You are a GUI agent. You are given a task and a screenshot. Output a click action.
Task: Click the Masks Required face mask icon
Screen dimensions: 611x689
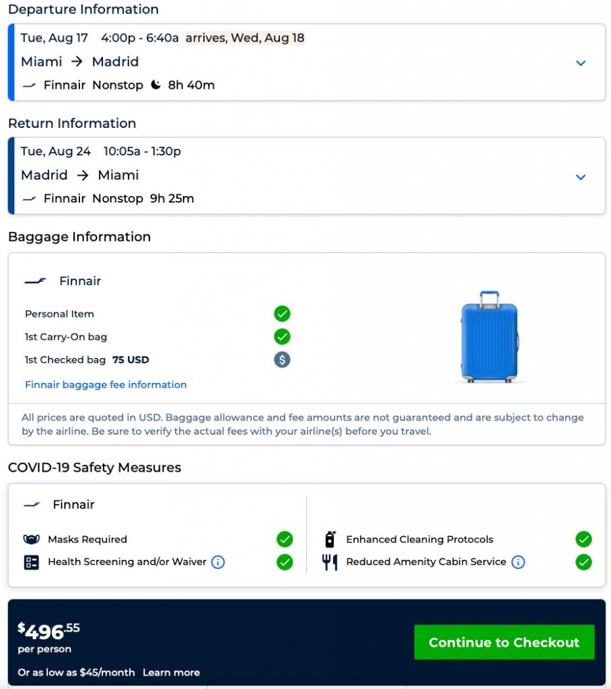click(31, 539)
